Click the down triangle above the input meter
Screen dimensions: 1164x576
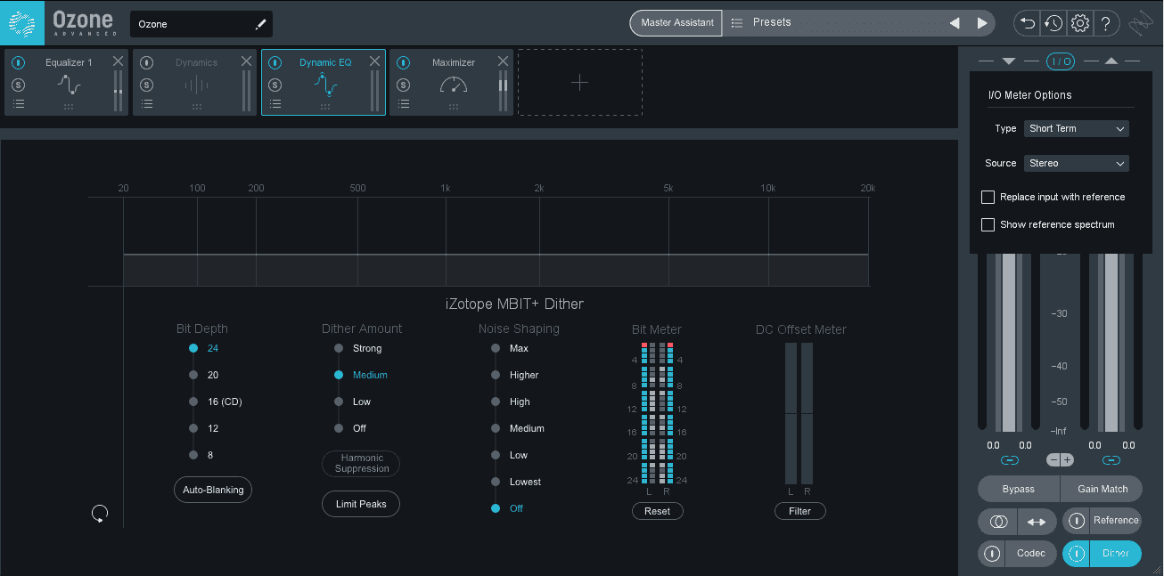tap(1009, 61)
